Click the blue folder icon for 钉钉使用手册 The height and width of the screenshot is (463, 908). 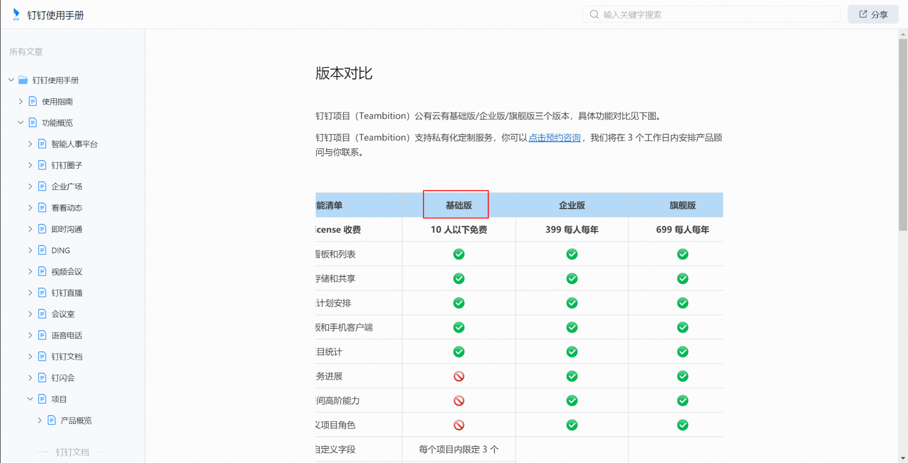point(23,80)
